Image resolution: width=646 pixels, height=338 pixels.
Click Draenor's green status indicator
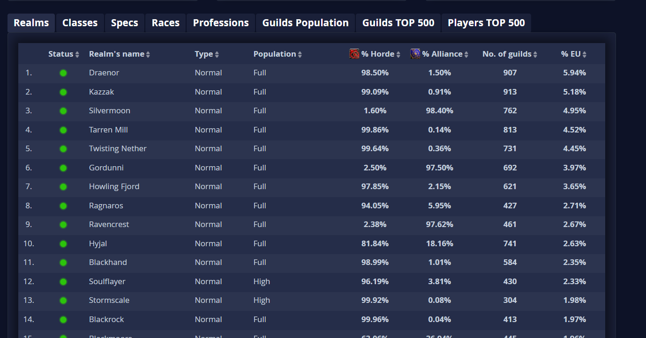click(x=63, y=73)
